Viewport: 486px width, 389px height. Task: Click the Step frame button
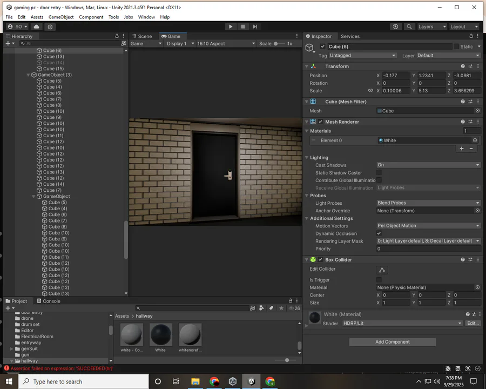(x=255, y=26)
